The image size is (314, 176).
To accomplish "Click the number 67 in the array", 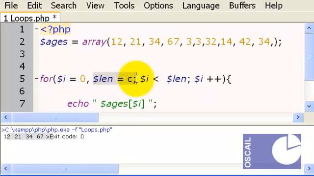I will point(173,42).
